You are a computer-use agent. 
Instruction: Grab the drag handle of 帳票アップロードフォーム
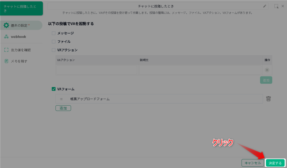click(x=61, y=99)
